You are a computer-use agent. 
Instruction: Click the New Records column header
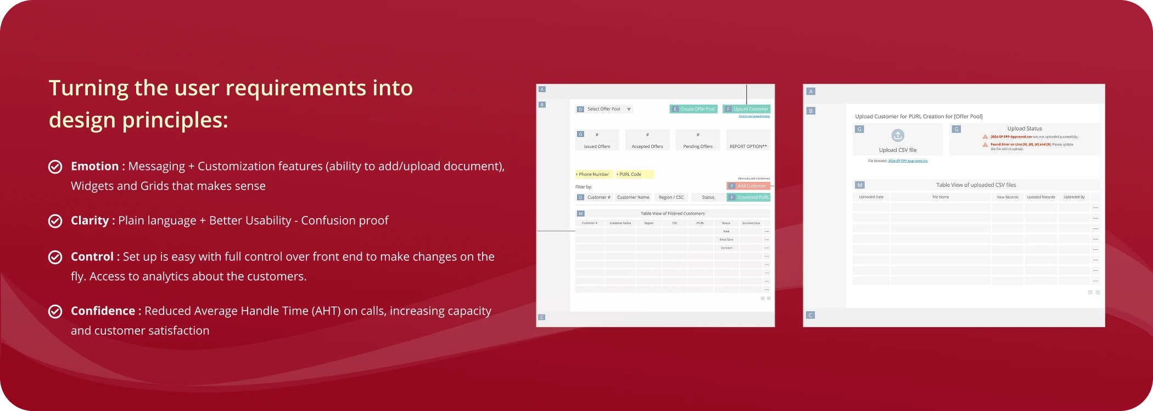[x=1008, y=197]
